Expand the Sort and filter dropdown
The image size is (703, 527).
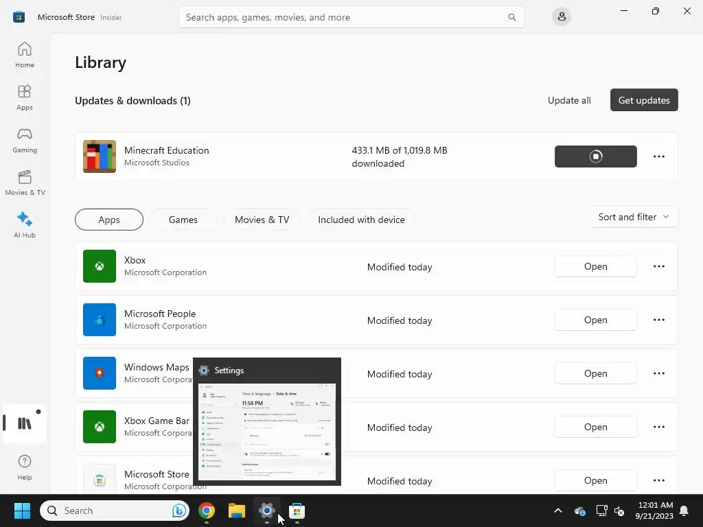[634, 217]
